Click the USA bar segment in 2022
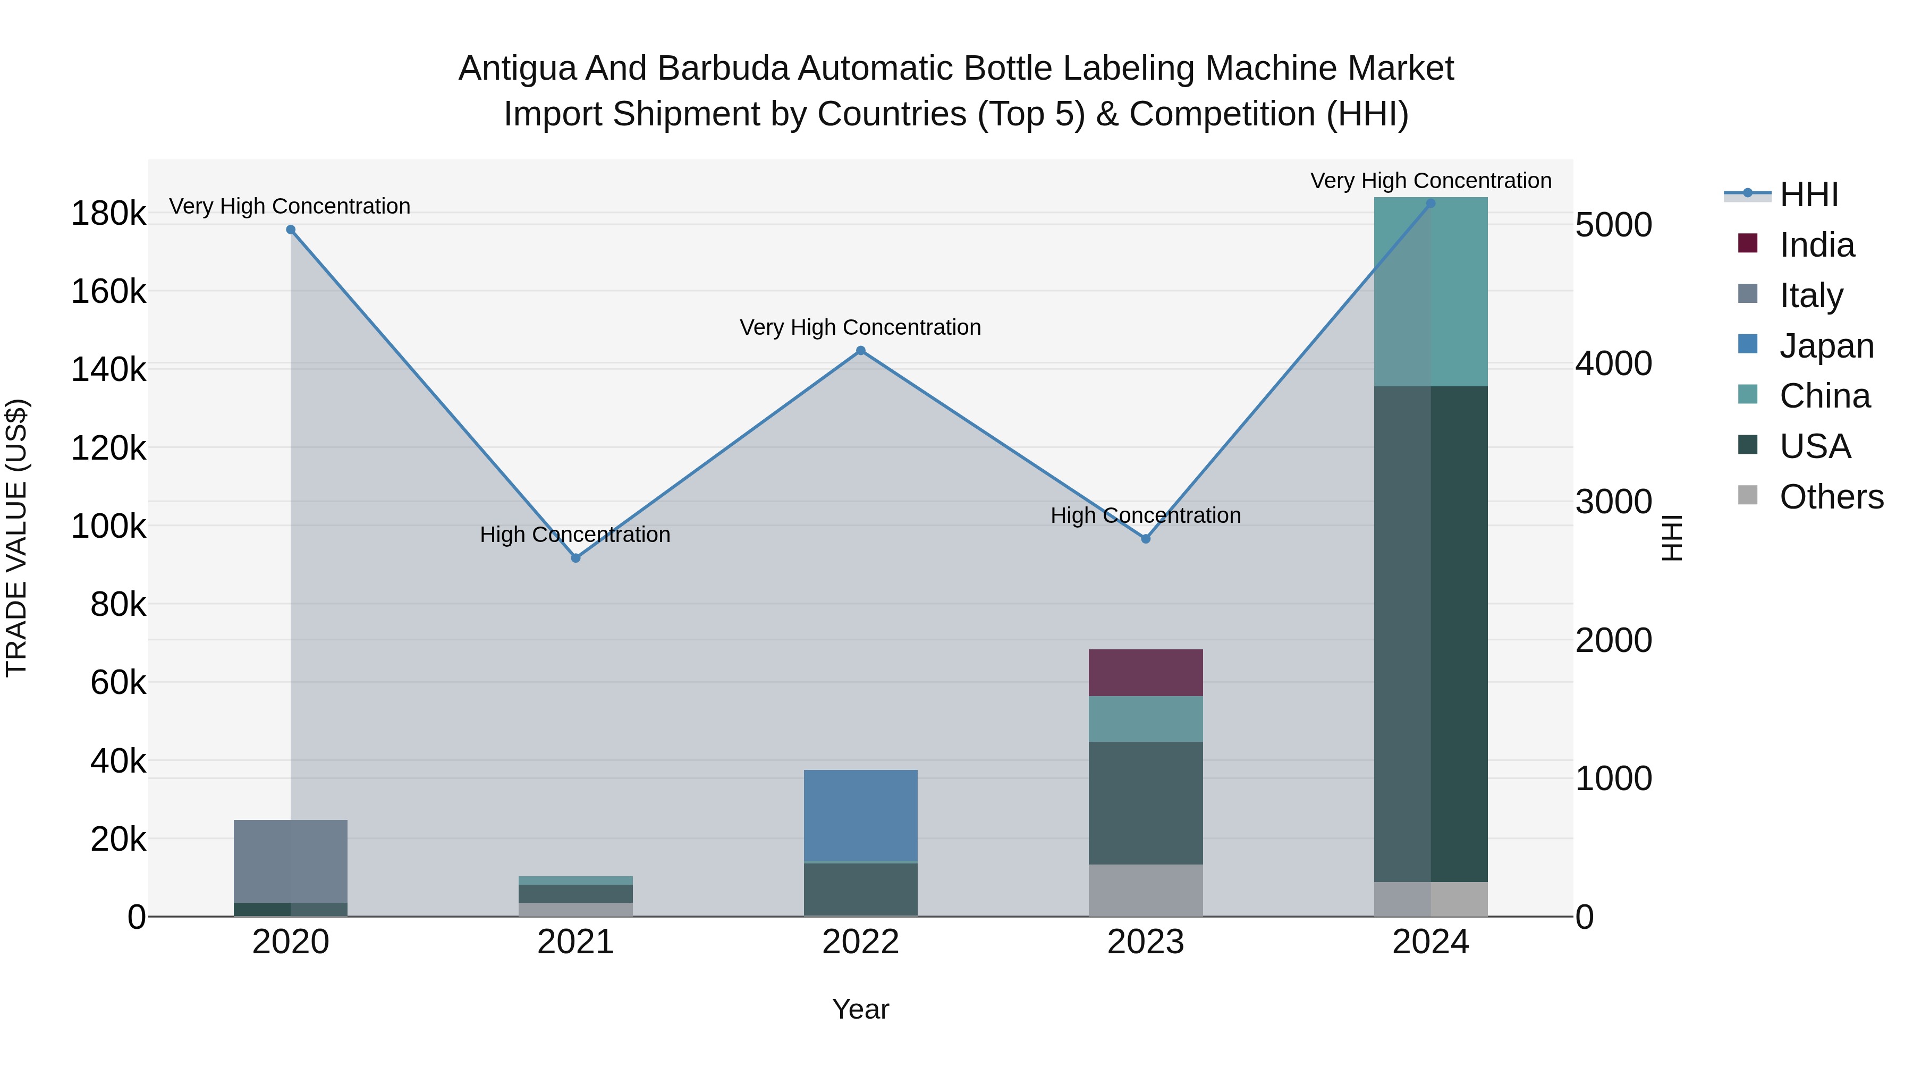The height and width of the screenshot is (1076, 1913). point(861,889)
